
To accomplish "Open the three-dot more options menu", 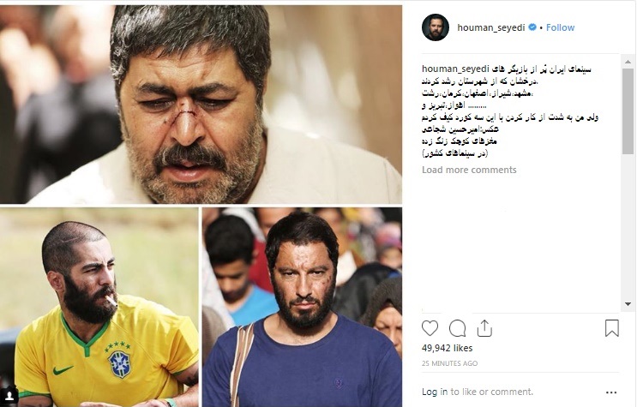I will pyautogui.click(x=611, y=392).
